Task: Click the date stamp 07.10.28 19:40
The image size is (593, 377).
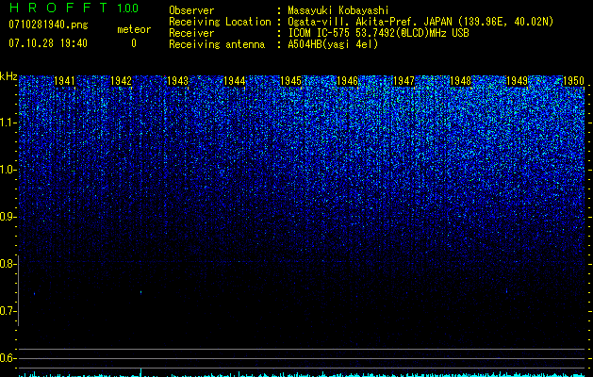Action: coord(48,43)
